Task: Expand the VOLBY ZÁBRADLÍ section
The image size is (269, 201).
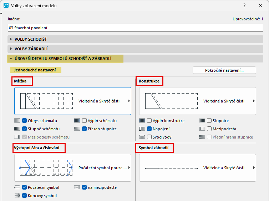Action: coord(135,49)
